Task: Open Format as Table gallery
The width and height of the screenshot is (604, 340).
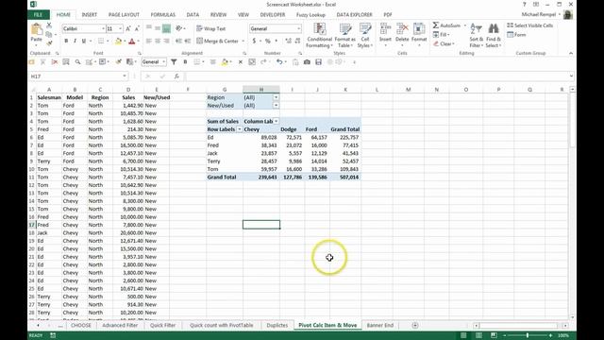Action: coord(345,36)
